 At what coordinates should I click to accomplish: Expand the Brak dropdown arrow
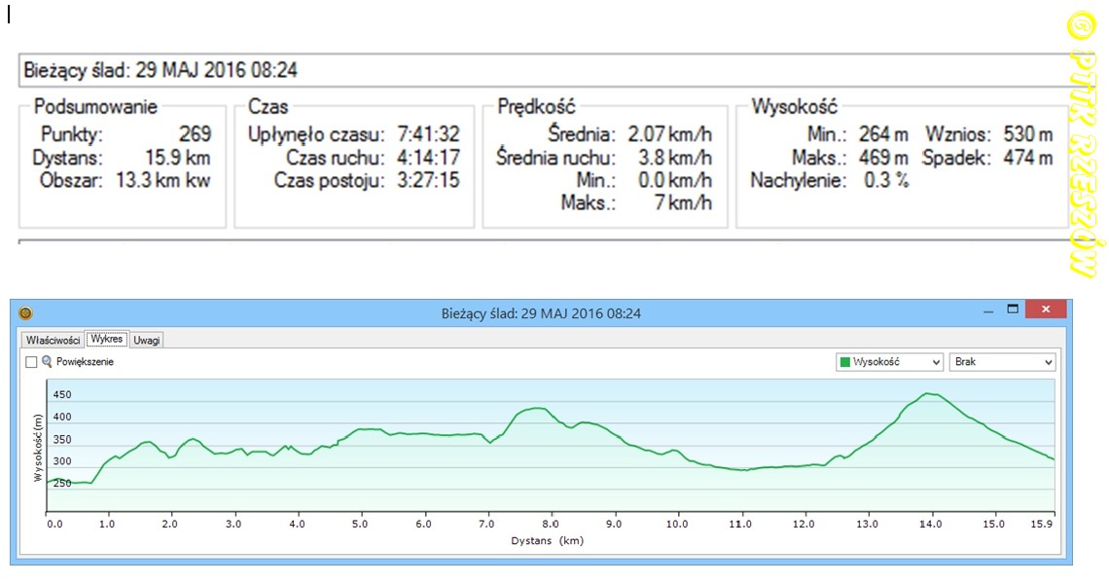pos(1048,362)
